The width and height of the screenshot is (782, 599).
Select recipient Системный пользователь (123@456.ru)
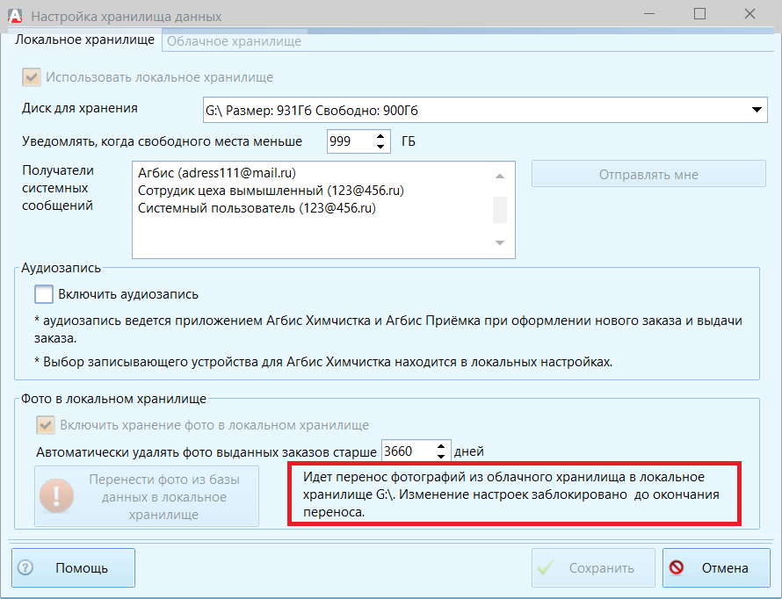coord(257,208)
